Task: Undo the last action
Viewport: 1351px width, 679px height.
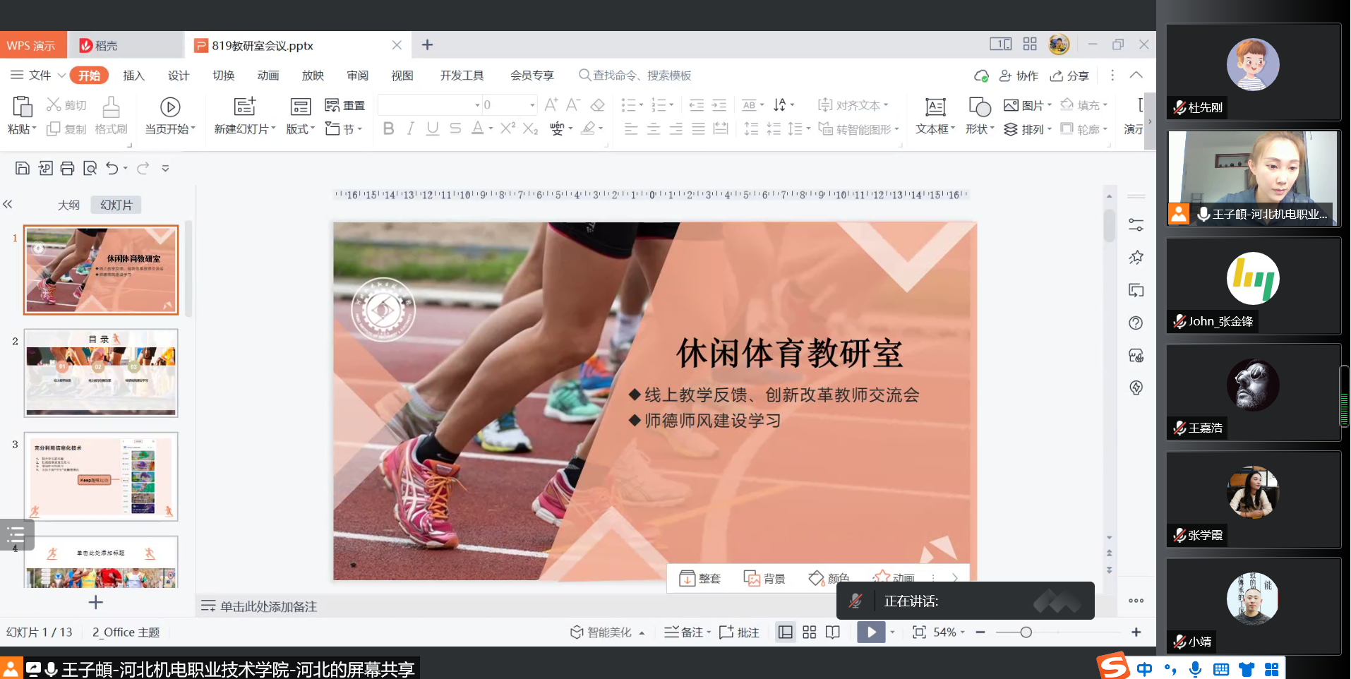Action: (x=112, y=168)
